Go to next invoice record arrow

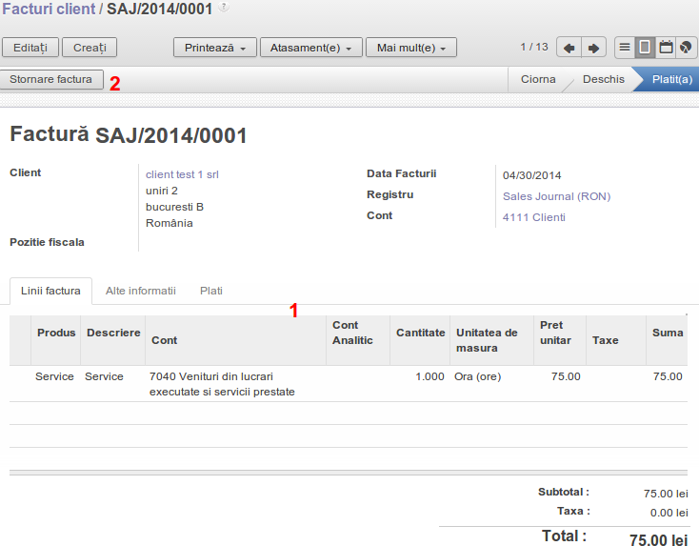click(593, 48)
